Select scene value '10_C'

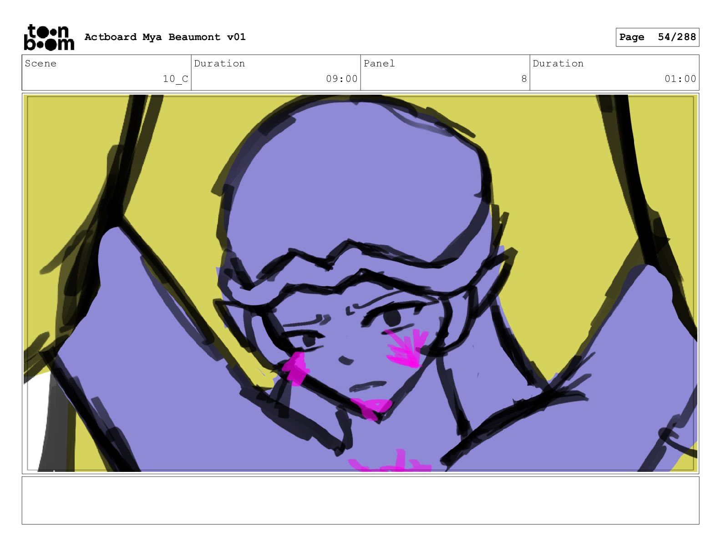click(x=176, y=79)
